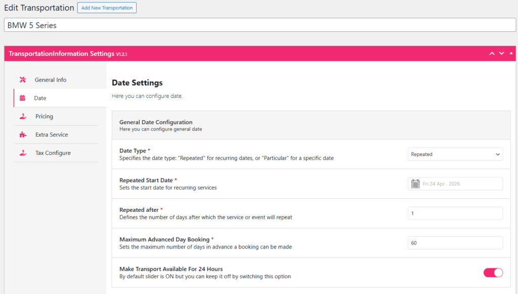Click the Repeated Start Date input
518x294 pixels.
tap(455, 184)
